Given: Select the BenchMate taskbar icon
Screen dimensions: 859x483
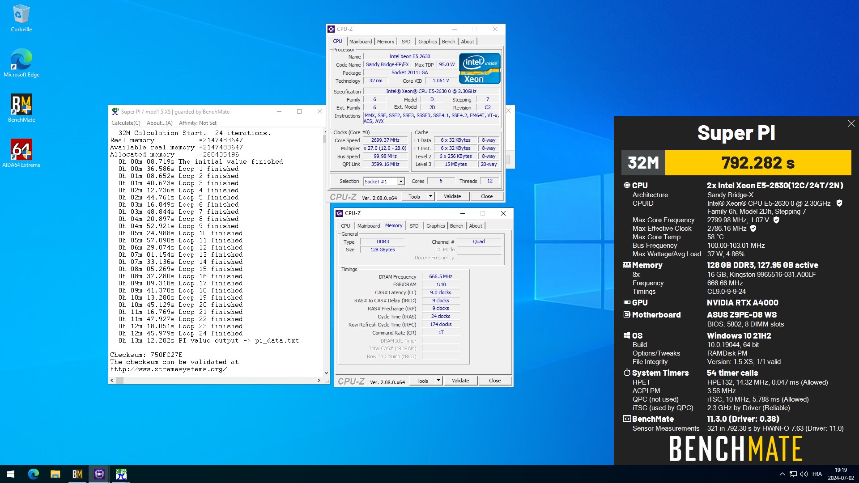Looking at the screenshot, I should [x=77, y=474].
